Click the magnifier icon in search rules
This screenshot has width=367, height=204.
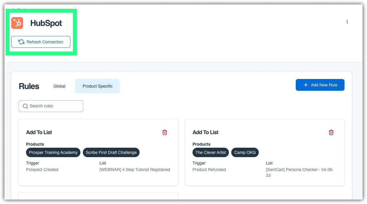point(25,106)
